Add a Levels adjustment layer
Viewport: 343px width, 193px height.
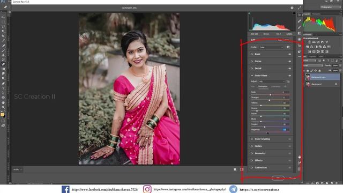point(314,42)
